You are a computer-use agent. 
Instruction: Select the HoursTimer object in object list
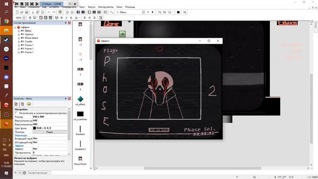tap(80, 160)
